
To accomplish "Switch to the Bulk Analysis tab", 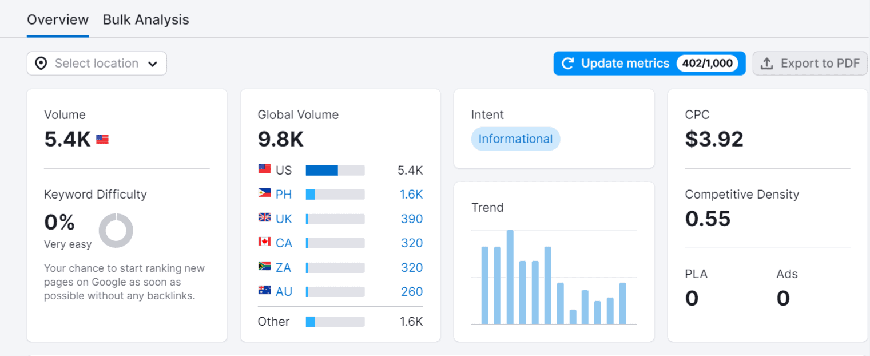I will point(146,19).
